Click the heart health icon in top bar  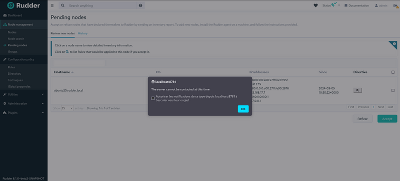(315, 5)
